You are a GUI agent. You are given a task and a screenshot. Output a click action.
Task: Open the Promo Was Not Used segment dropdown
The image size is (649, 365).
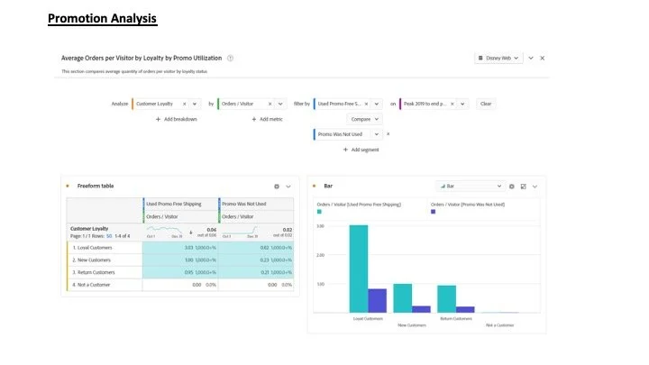click(376, 134)
